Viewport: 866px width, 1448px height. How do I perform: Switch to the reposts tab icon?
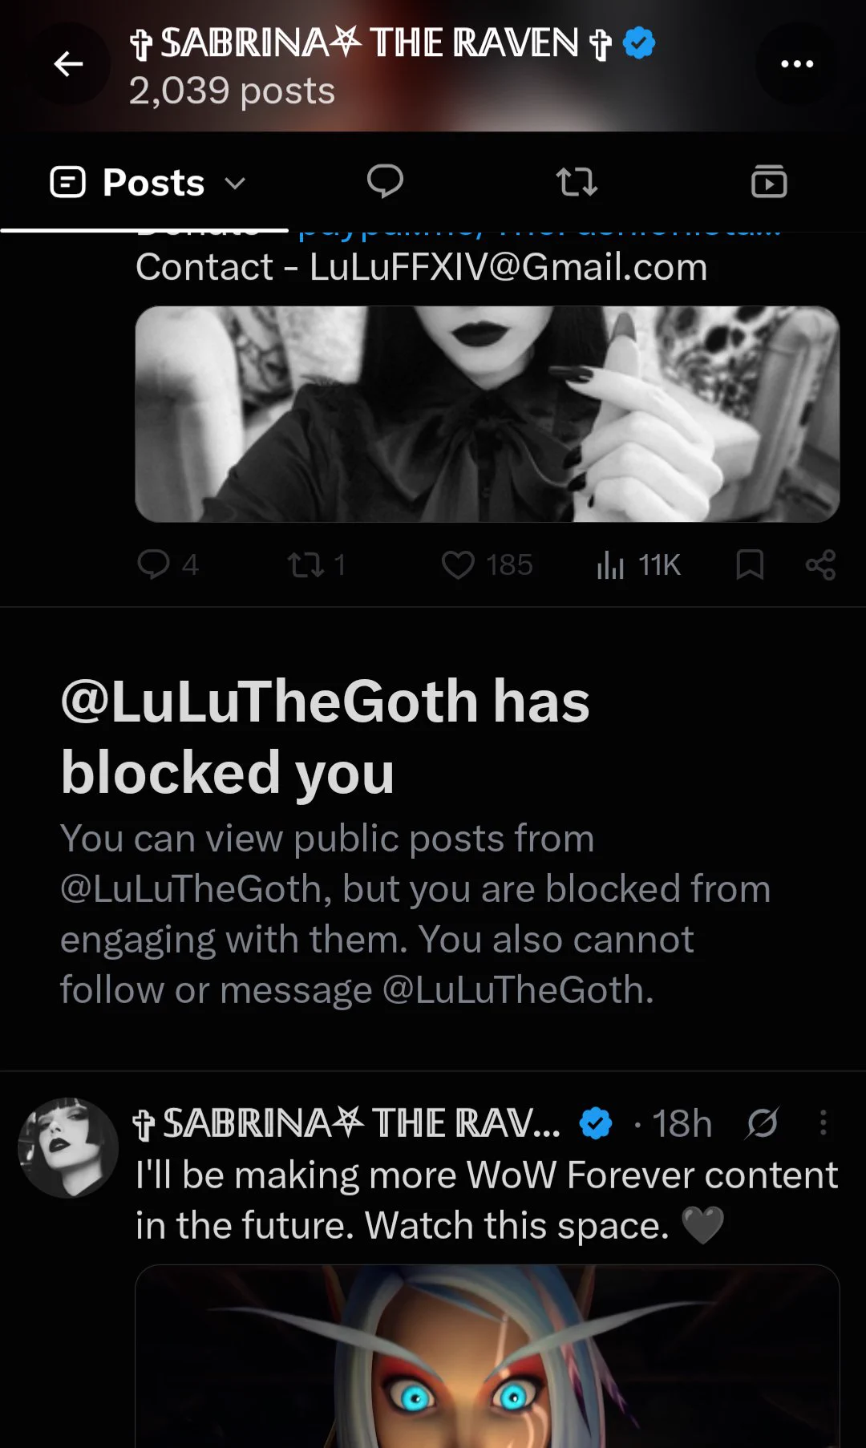point(577,182)
